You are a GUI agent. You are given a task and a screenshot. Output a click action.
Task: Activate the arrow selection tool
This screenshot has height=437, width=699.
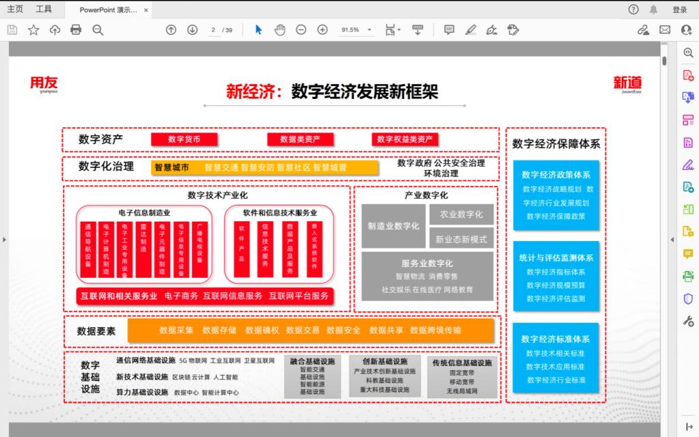coord(258,29)
